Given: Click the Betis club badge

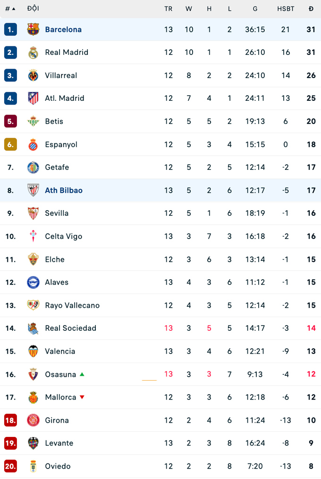Looking at the screenshot, I should 33,121.
